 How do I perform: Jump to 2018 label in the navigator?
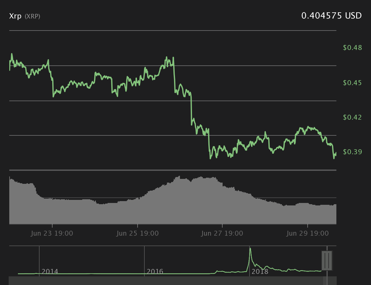(x=260, y=272)
